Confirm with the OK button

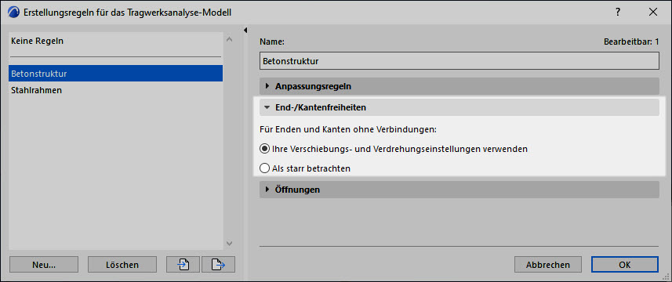(624, 265)
